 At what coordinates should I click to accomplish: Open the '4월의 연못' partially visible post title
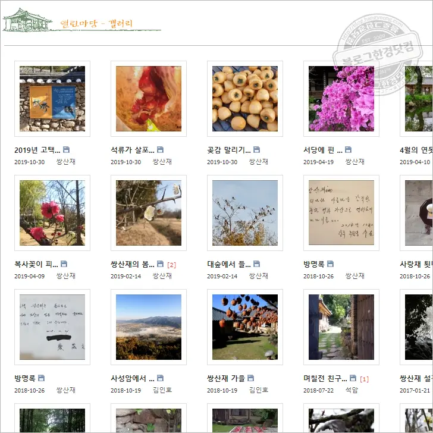pyautogui.click(x=416, y=150)
